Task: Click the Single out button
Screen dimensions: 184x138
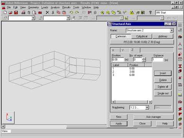Action: (163, 94)
